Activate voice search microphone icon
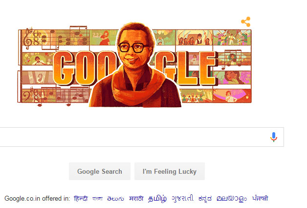307x208 pixels. (x=274, y=137)
